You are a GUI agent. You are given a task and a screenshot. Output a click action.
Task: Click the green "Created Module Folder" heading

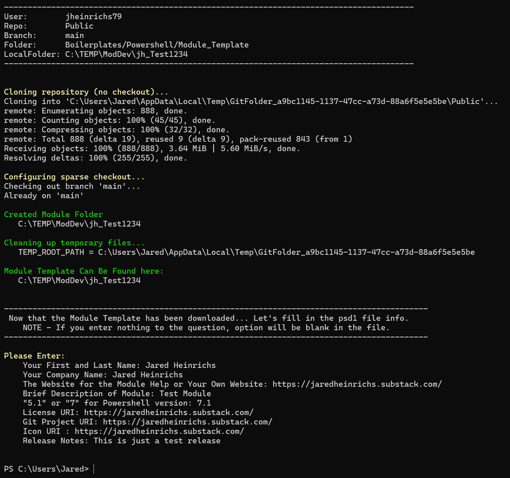[x=53, y=214]
